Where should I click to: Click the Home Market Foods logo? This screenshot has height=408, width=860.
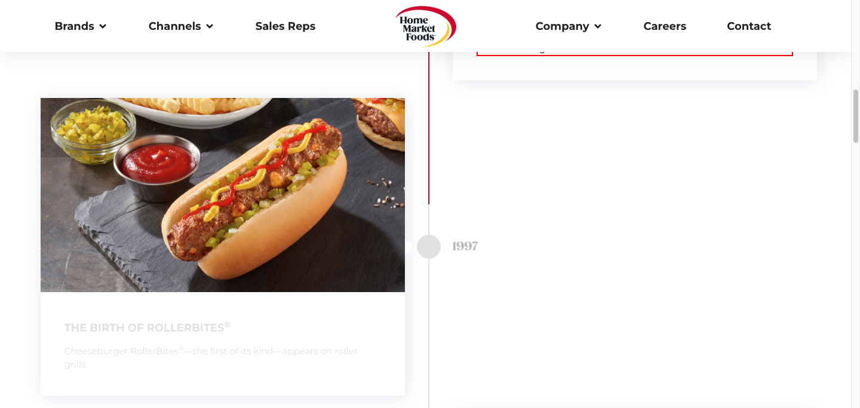click(x=425, y=27)
